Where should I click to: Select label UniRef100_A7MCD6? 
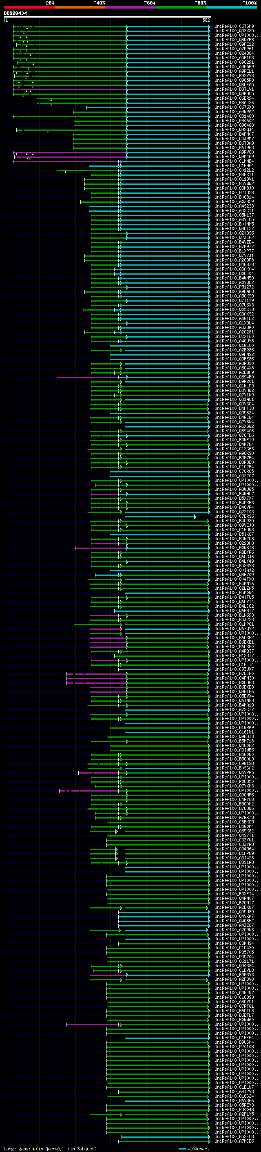234,1141
